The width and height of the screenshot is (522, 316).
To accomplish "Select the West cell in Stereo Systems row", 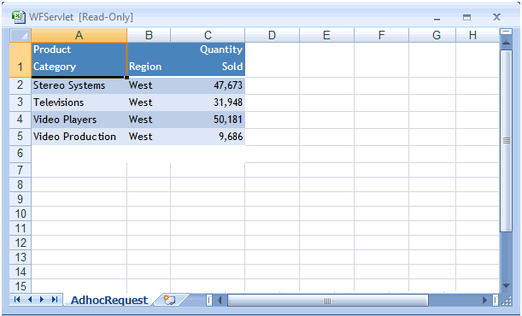I will (x=149, y=85).
